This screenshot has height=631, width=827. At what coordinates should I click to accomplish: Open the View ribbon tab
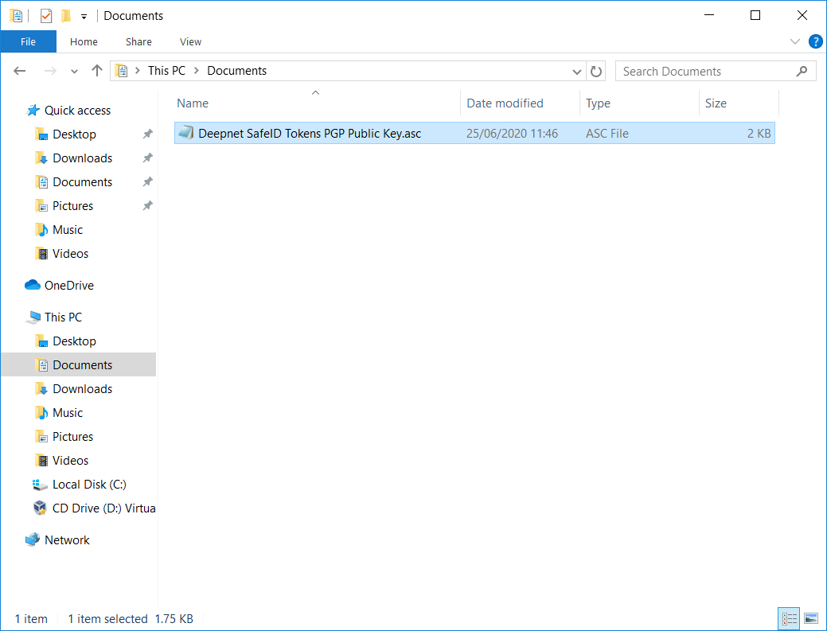tap(190, 41)
